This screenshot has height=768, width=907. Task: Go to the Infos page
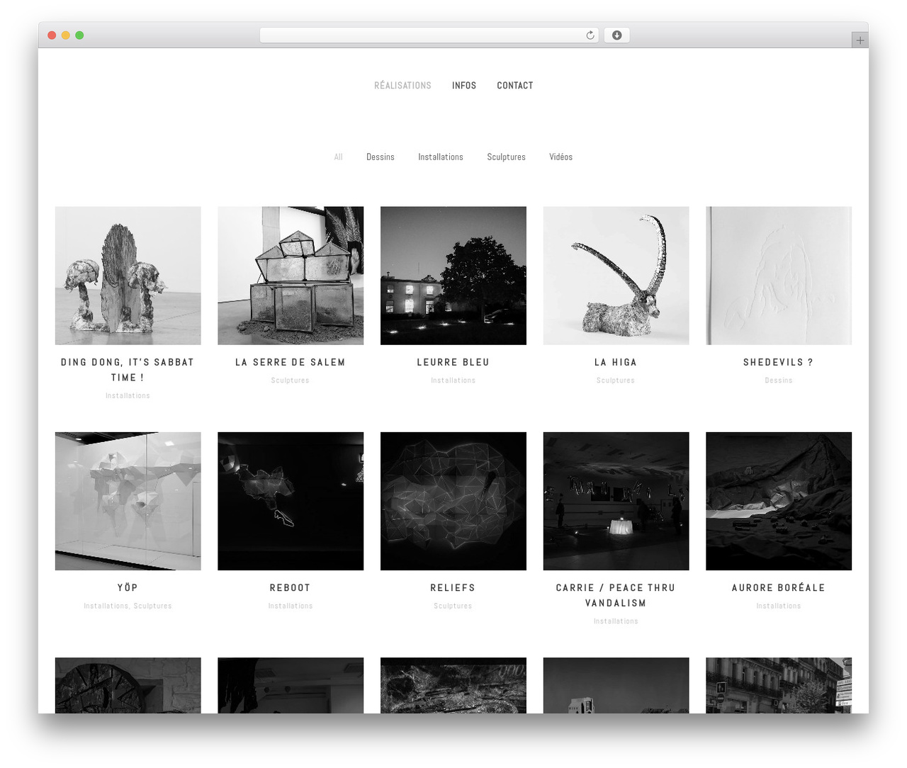pyautogui.click(x=464, y=86)
